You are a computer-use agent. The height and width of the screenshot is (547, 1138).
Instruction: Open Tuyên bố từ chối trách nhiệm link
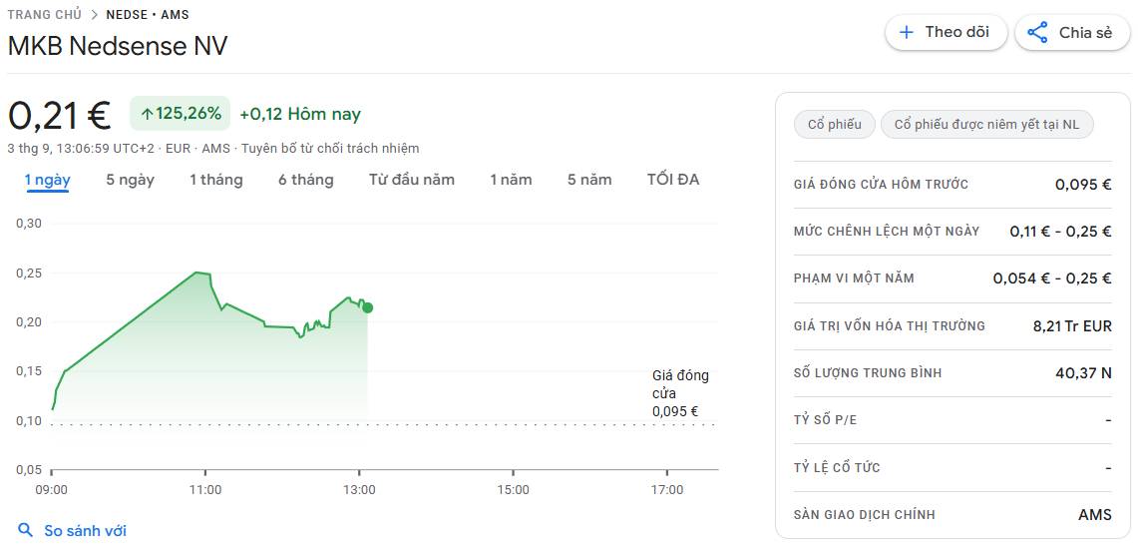[x=330, y=148]
